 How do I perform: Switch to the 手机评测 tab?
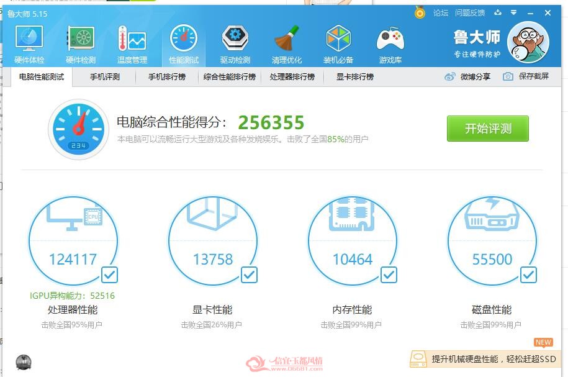[x=105, y=77]
